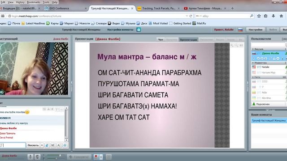Screen dimensions: 287x161
Task: Adjust the lower volume slider handle
Action: tap(56, 159)
